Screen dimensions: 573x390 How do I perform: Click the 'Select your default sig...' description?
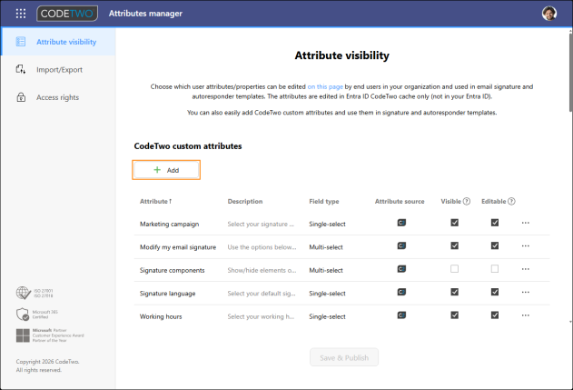click(262, 294)
